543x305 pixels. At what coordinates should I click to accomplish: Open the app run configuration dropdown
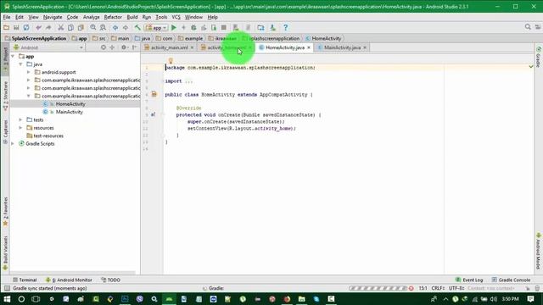click(x=156, y=28)
